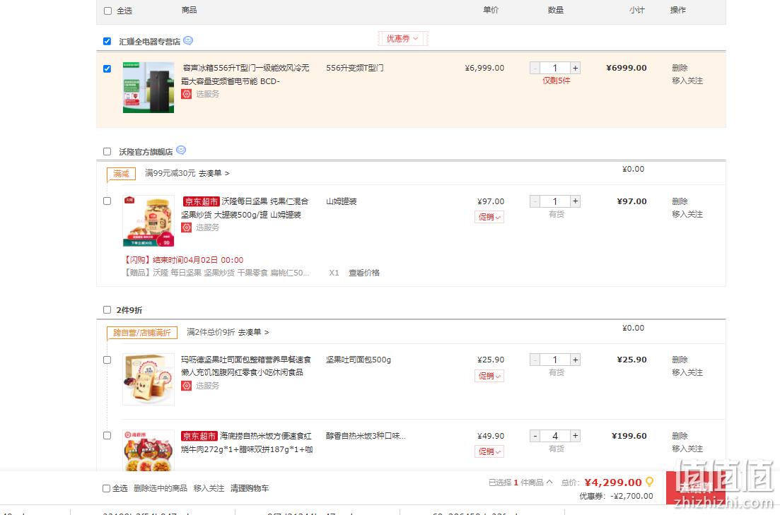Decrease quantity of 容声冰箱 refrigerator

(535, 68)
